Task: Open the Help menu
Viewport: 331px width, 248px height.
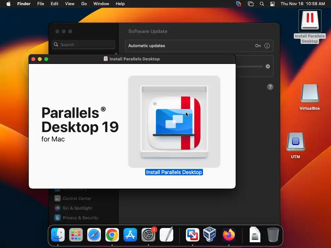Action: coord(120,4)
